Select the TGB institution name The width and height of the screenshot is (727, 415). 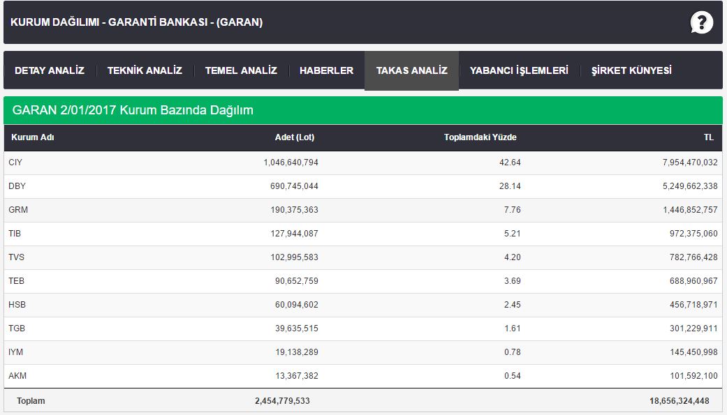17,328
